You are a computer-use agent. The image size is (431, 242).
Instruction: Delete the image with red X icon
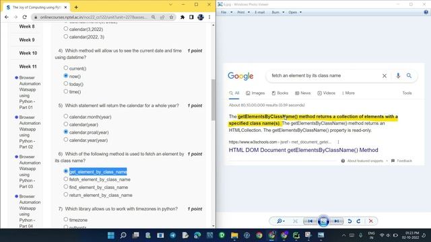[371, 221]
